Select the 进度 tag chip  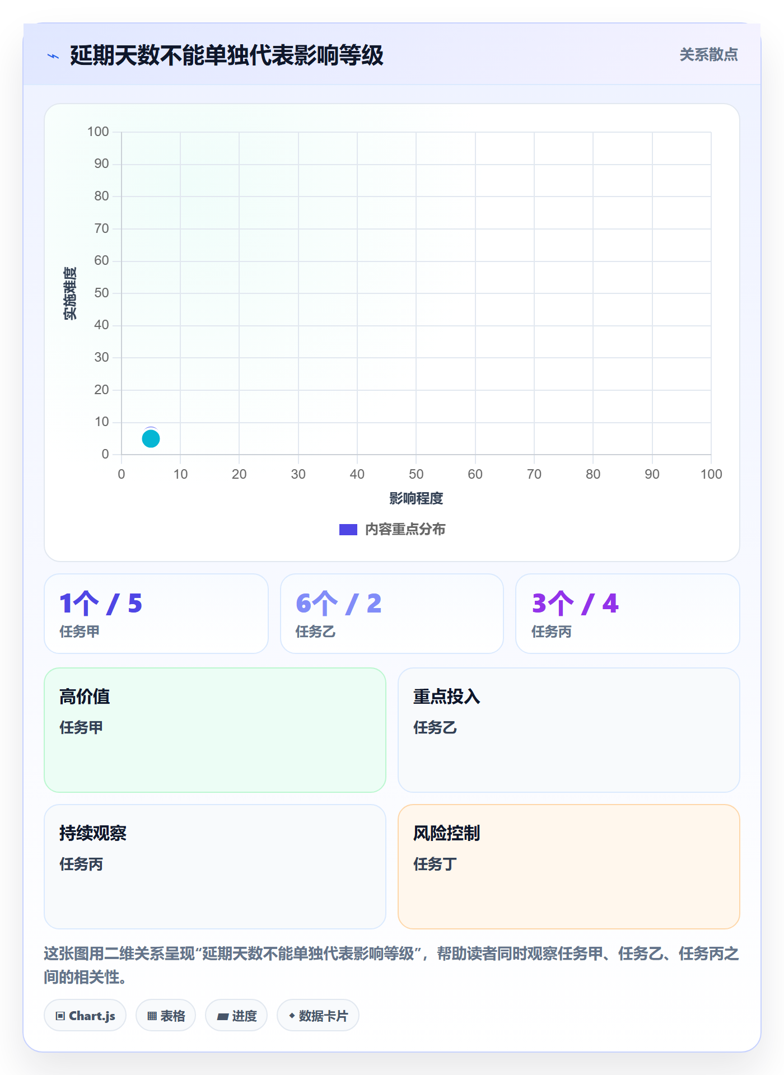tap(236, 1016)
